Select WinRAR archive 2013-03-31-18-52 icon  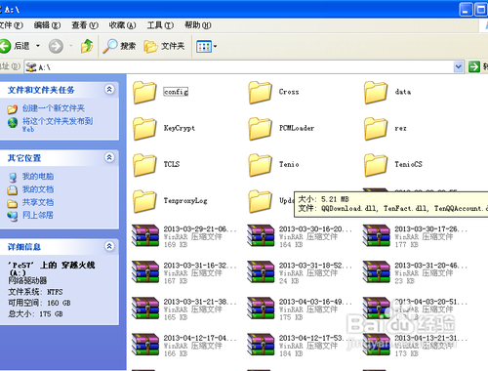coord(261,271)
